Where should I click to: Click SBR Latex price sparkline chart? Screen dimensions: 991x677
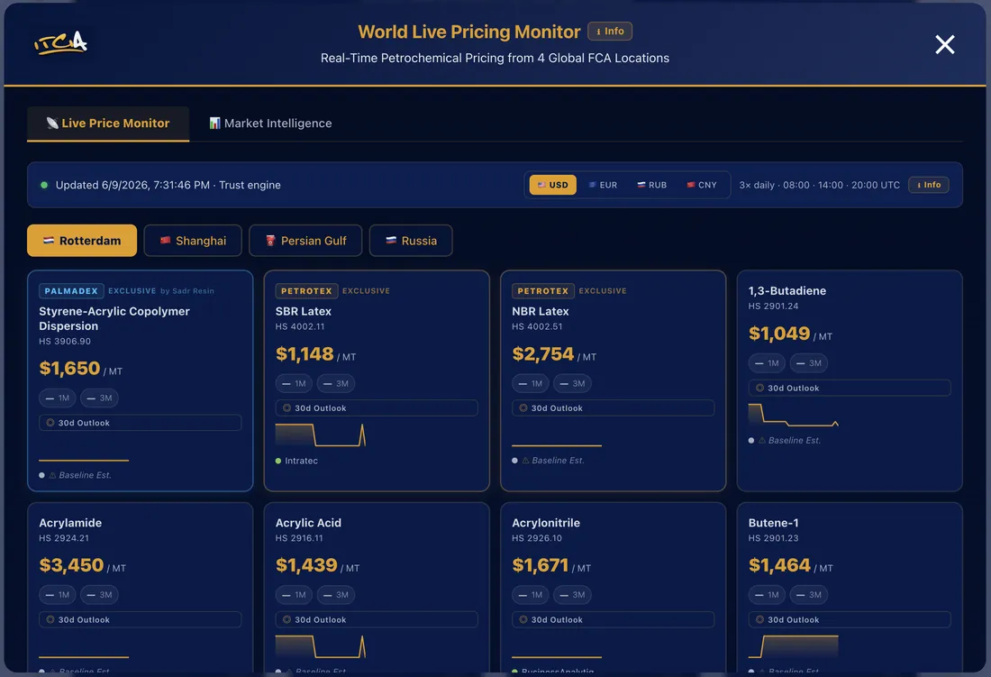point(321,435)
